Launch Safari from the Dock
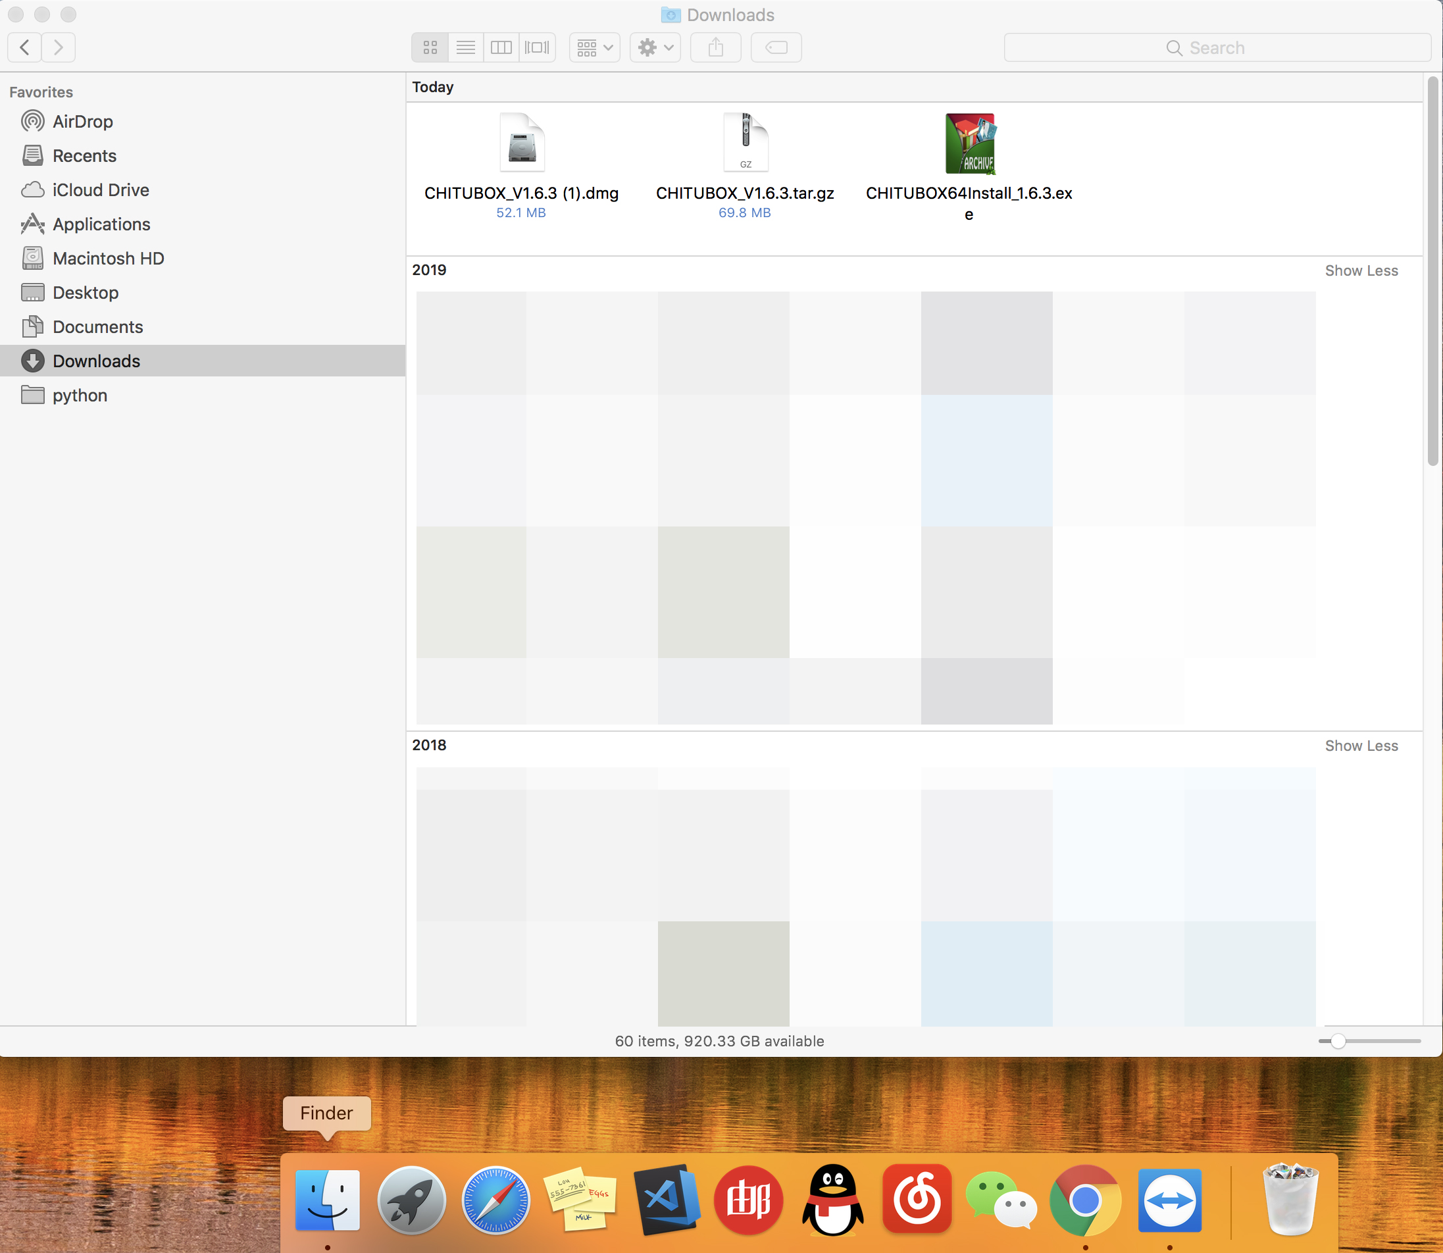1443x1253 pixels. 495,1200
